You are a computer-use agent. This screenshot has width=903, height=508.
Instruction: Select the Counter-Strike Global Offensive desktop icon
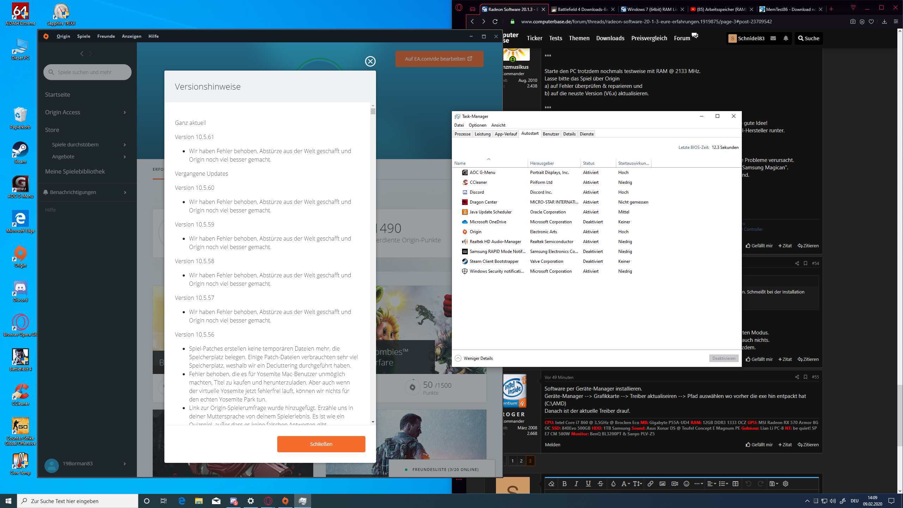coord(20,431)
